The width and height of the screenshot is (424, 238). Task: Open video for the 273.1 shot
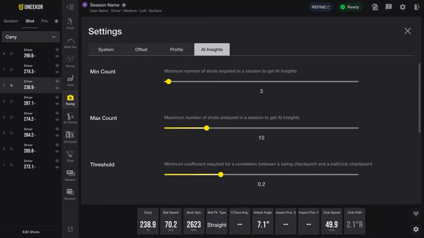pyautogui.click(x=57, y=167)
